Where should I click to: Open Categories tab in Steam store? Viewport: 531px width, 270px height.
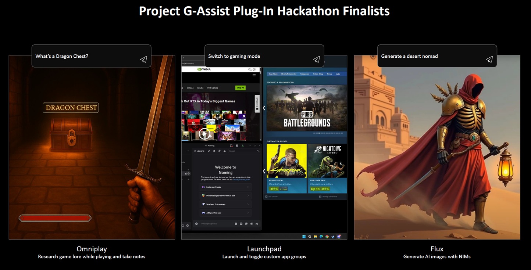[304, 74]
